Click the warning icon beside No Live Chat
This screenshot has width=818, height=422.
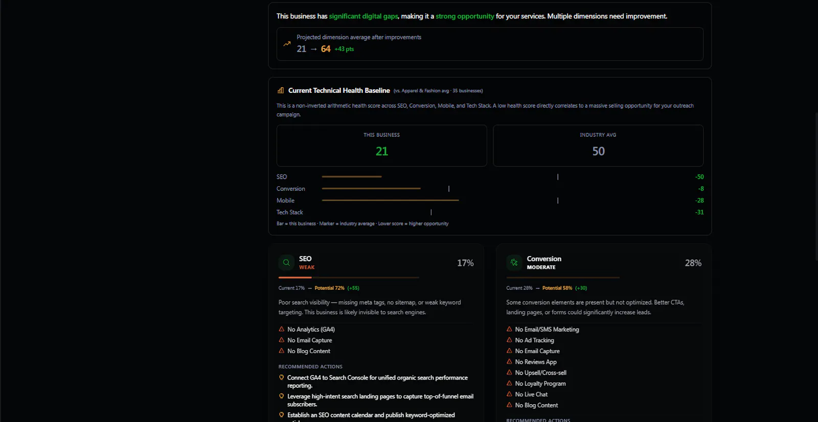509,394
